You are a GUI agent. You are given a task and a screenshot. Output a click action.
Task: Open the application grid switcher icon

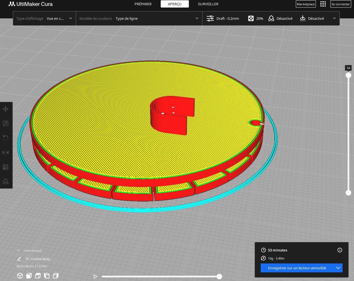click(x=323, y=4)
